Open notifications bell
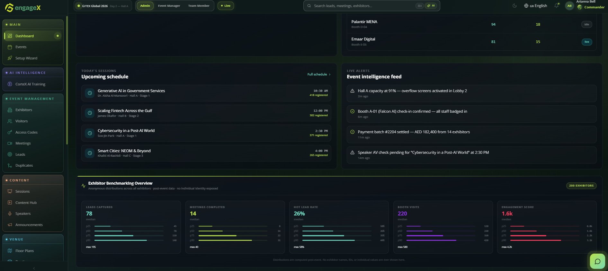608x271 pixels. coord(557,6)
